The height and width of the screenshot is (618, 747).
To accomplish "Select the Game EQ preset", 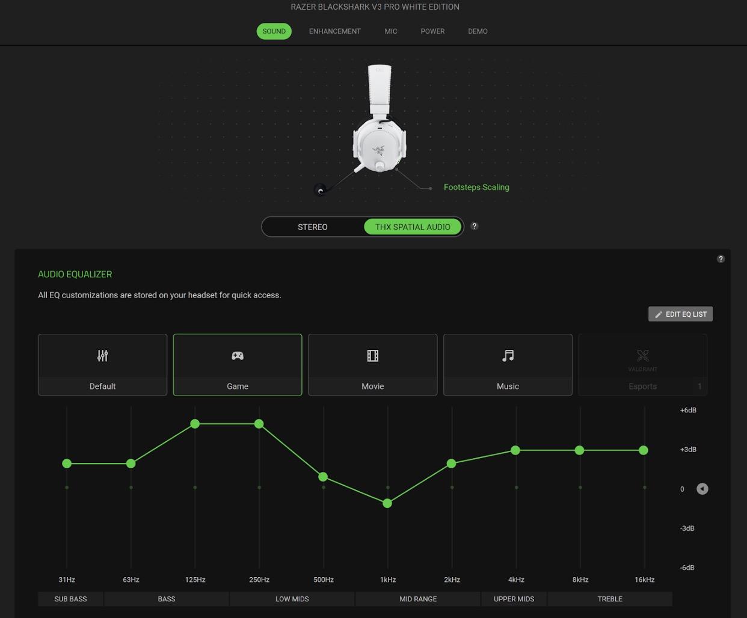I will pos(238,365).
